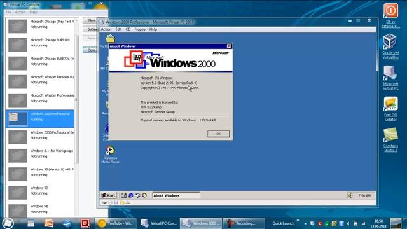Image resolution: width=407 pixels, height=229 pixels.
Task: Select Microsoft Chicago (May Test) virtual machine
Action: coord(40,26)
